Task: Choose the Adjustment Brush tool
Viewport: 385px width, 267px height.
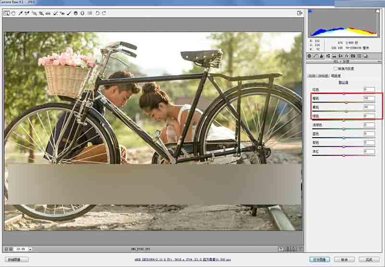Action: pos(69,13)
